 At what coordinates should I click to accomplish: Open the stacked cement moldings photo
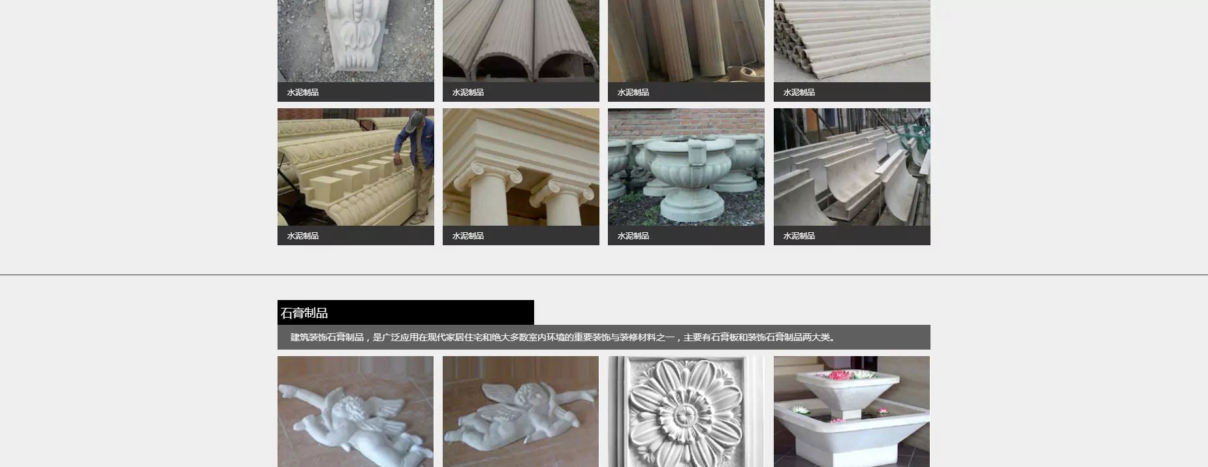click(x=852, y=40)
